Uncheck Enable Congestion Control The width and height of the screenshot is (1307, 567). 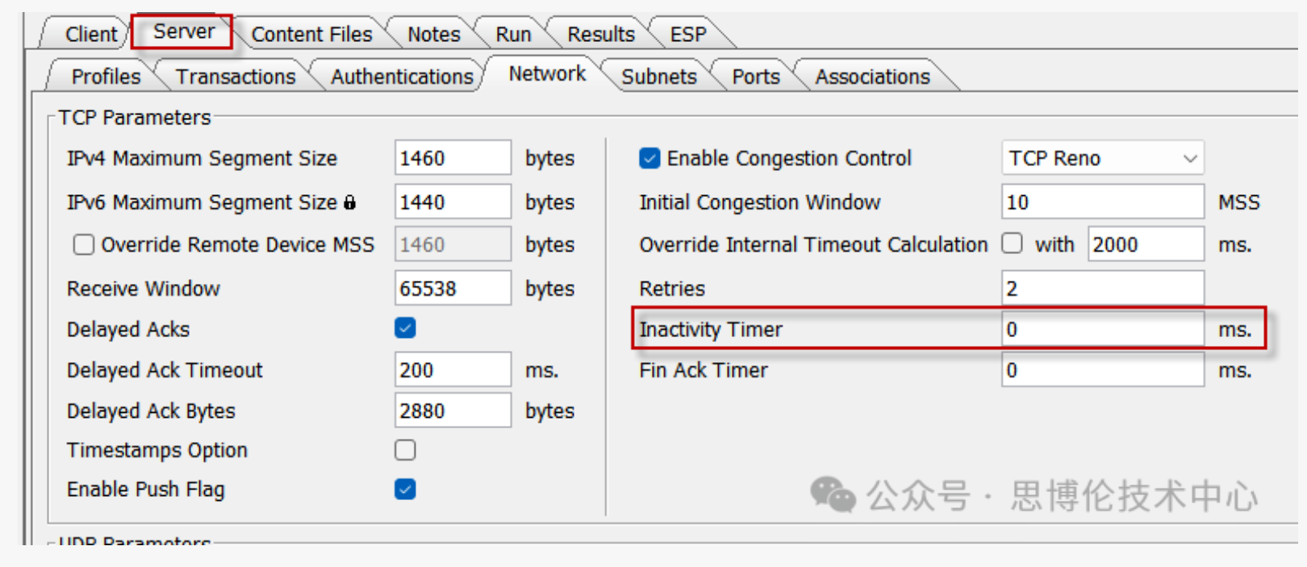(649, 158)
